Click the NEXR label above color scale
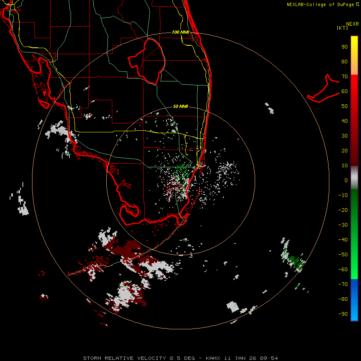 (x=353, y=24)
